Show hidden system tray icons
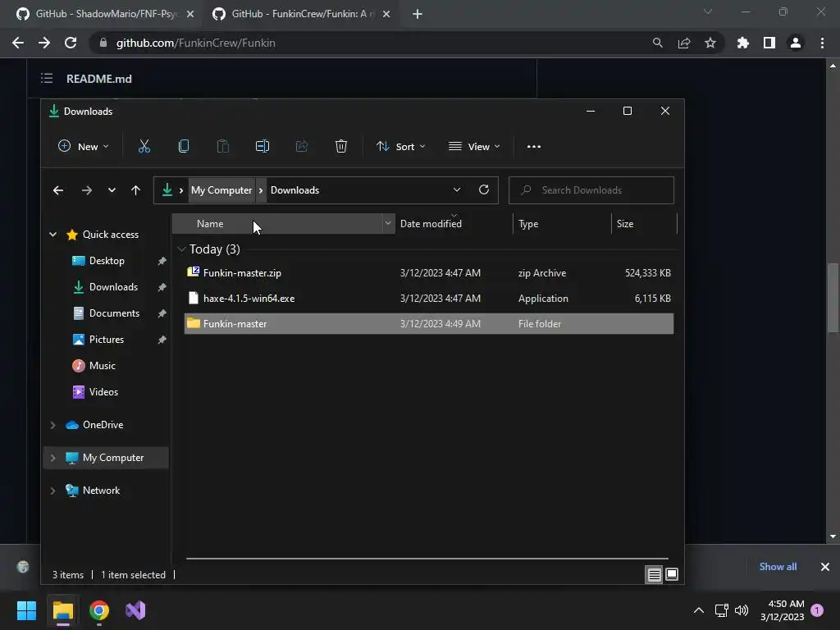Screen dimensions: 840x630 pos(699,610)
